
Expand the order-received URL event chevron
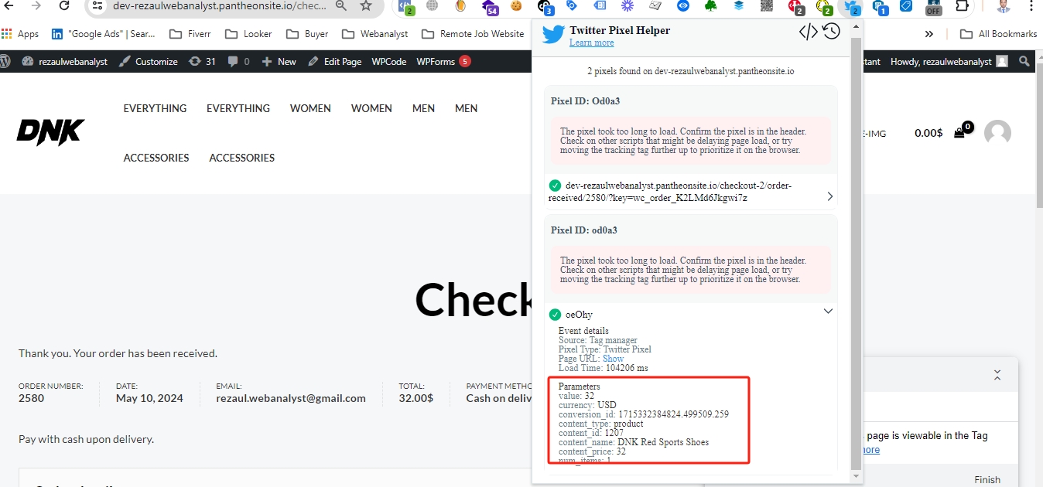point(829,196)
